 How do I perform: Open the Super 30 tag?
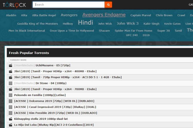click(163, 31)
